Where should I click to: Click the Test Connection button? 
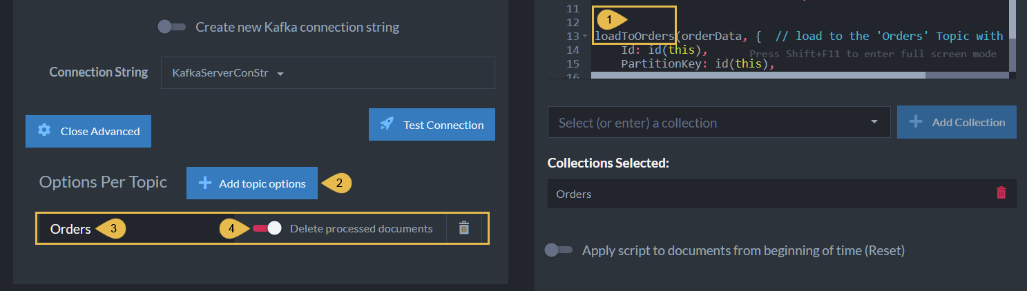[432, 125]
